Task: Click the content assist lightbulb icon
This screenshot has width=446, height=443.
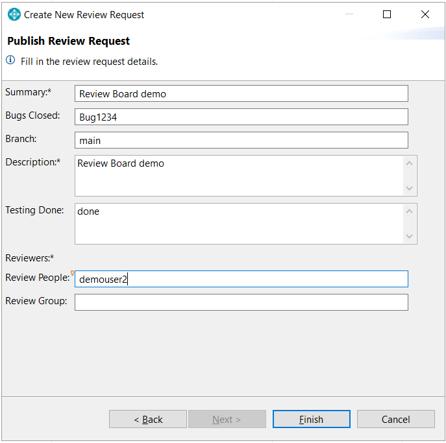Action: click(72, 273)
